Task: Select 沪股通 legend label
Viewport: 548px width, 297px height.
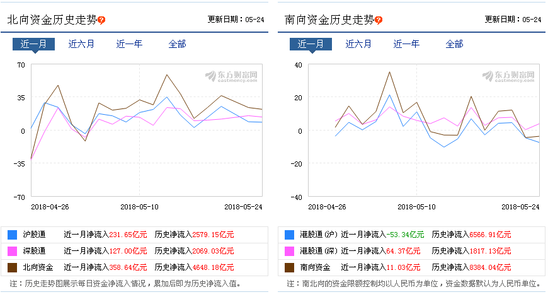Action: pos(34,235)
